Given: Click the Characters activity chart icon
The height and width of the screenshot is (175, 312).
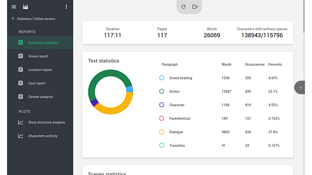Looking at the screenshot, I should [x=20, y=136].
